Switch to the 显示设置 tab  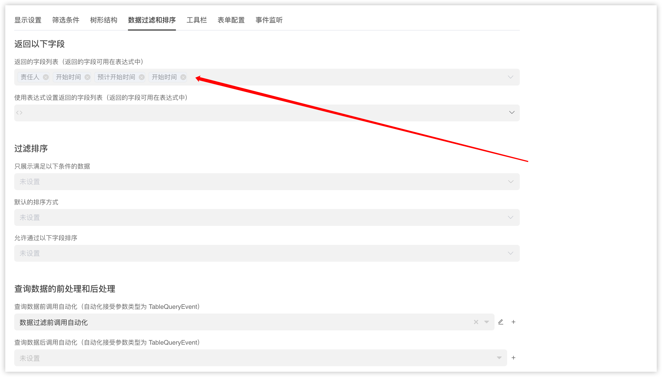(28, 20)
